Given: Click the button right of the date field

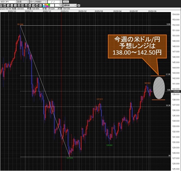Looking at the screenshot, I should coord(66,2).
